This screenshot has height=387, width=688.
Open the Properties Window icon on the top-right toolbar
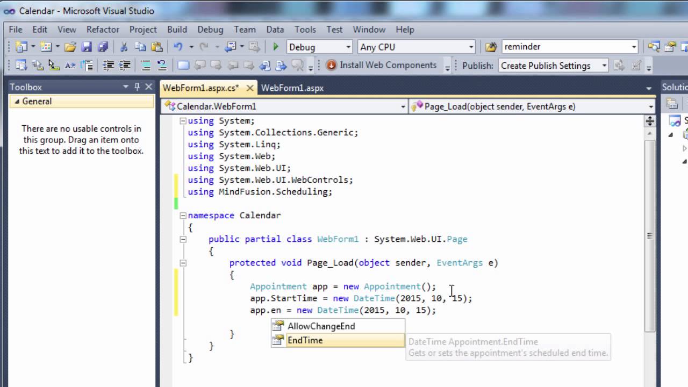tap(670, 47)
